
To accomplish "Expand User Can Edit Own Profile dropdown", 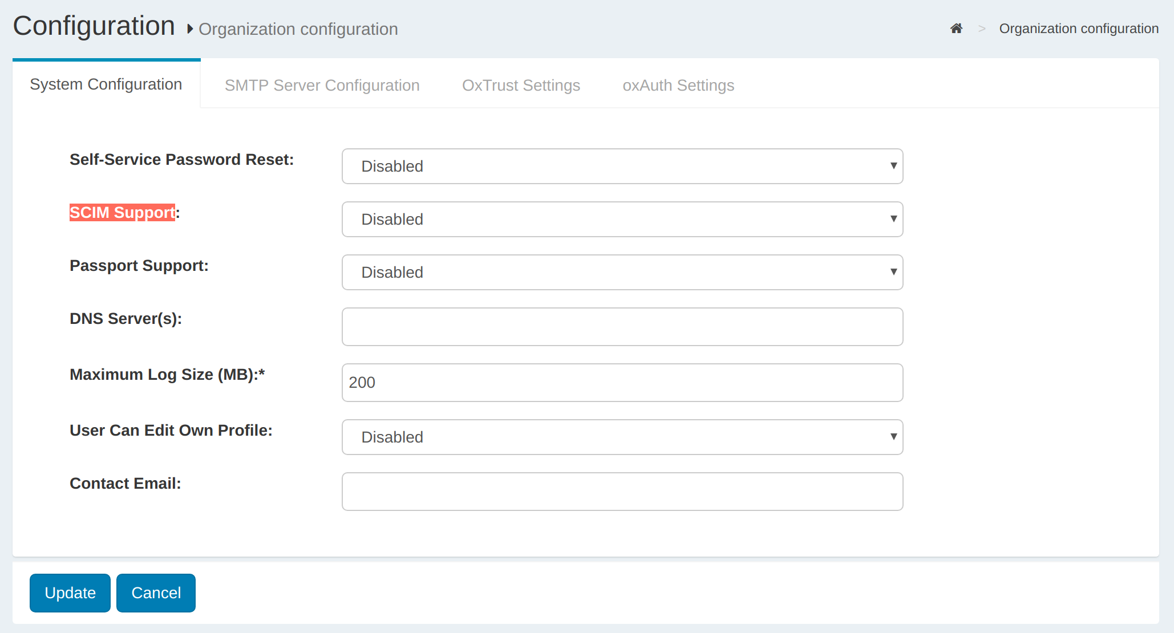I will pyautogui.click(x=622, y=437).
